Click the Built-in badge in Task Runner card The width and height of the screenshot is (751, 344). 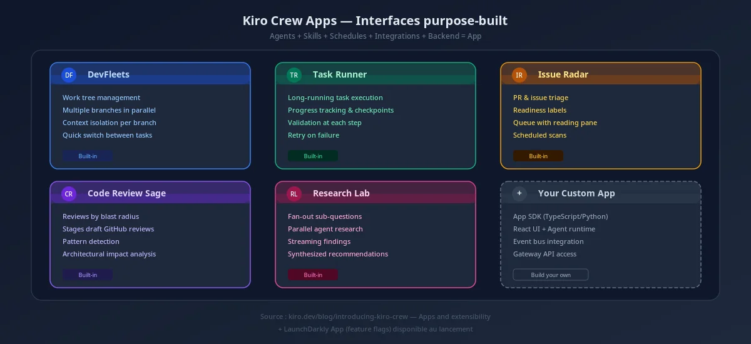313,156
